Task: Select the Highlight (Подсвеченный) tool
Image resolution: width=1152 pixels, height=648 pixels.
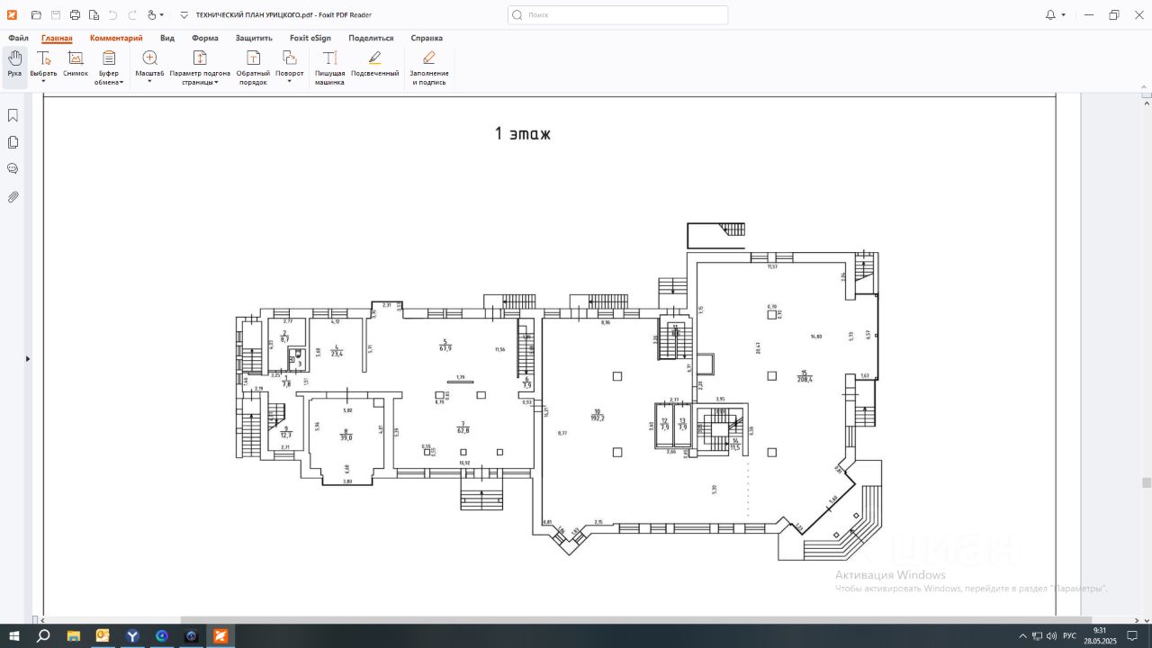Action: (x=374, y=65)
